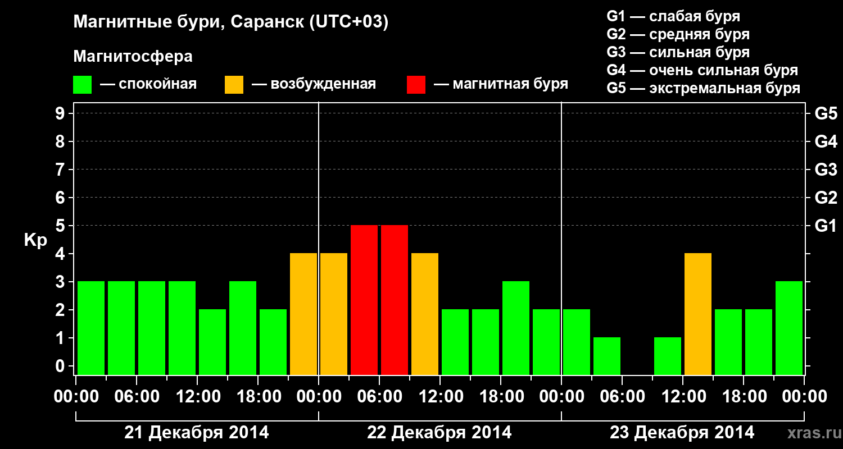
Task: Click the 'Kp' axis label
Action: coord(35,240)
